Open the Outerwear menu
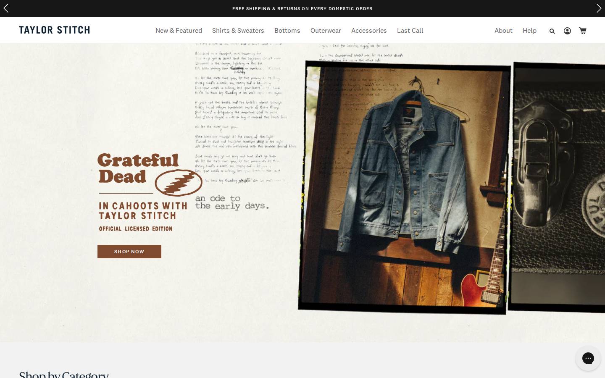 [x=326, y=30]
